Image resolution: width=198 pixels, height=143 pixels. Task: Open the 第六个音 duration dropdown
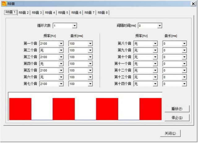coord(90,77)
